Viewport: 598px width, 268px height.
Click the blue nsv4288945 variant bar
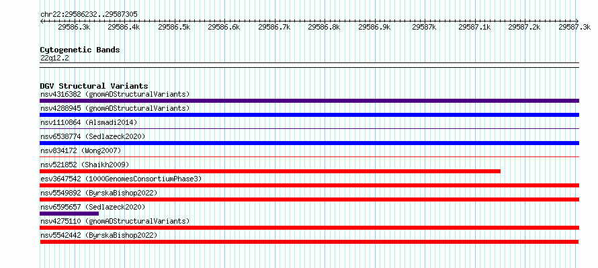click(x=309, y=115)
